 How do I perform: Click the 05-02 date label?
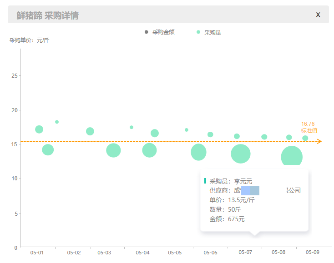click(x=74, y=253)
